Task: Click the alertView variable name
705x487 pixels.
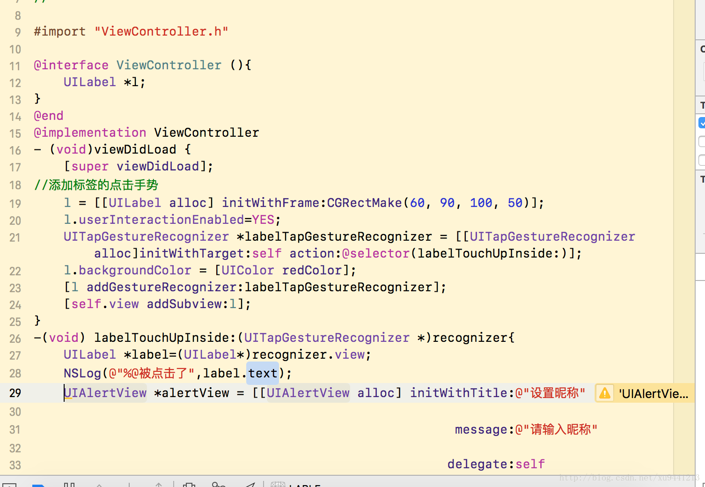Action: coord(195,393)
